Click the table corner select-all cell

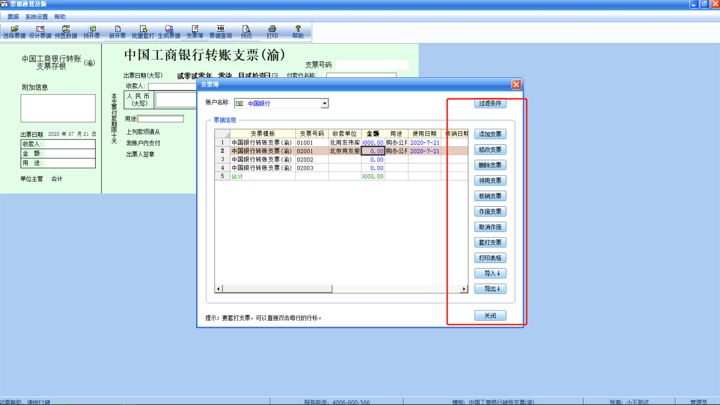point(222,134)
